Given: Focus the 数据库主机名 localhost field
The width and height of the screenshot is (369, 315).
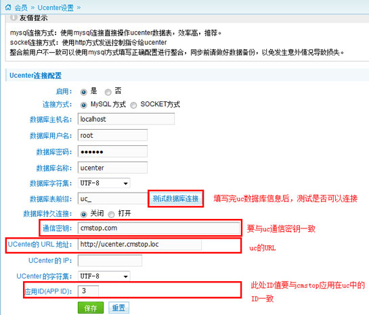Looking at the screenshot, I should click(126, 119).
